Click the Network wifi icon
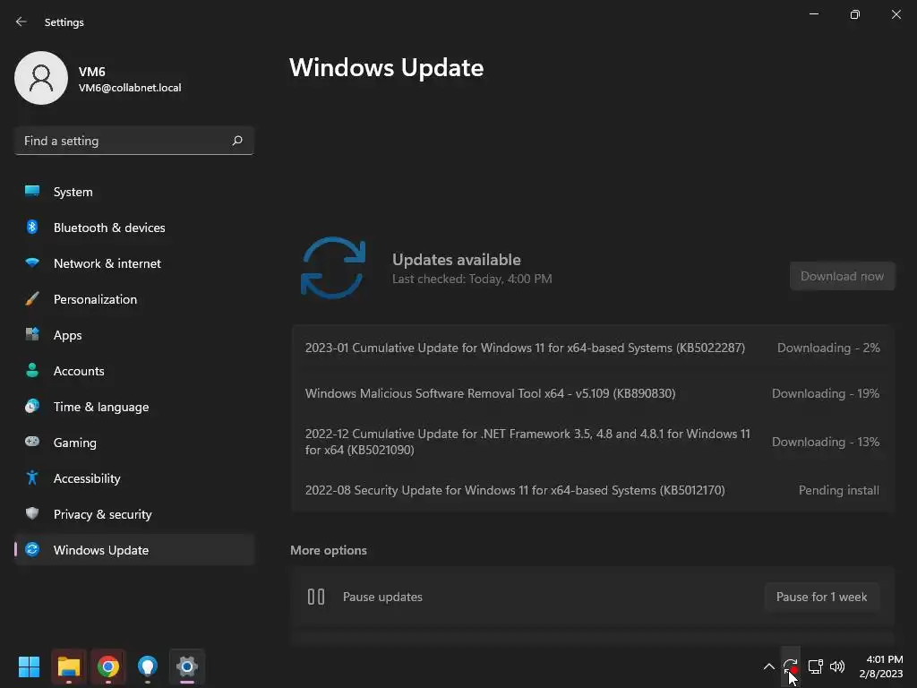Screen dimensions: 917x688 click(32, 262)
